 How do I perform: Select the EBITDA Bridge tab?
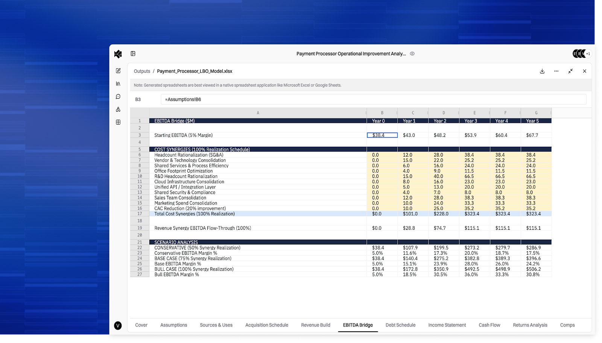coord(358,325)
